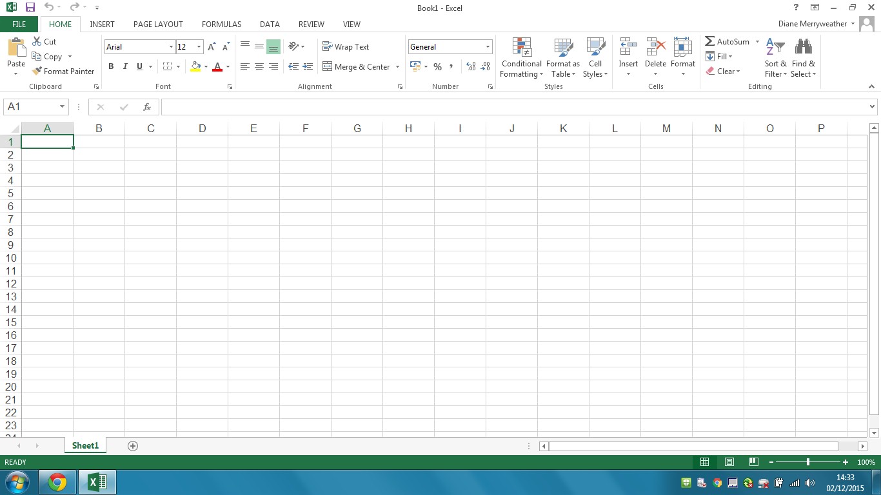Select Middle Align vertical alignment
Screen dimensions: 881x495
pyautogui.click(x=259, y=46)
